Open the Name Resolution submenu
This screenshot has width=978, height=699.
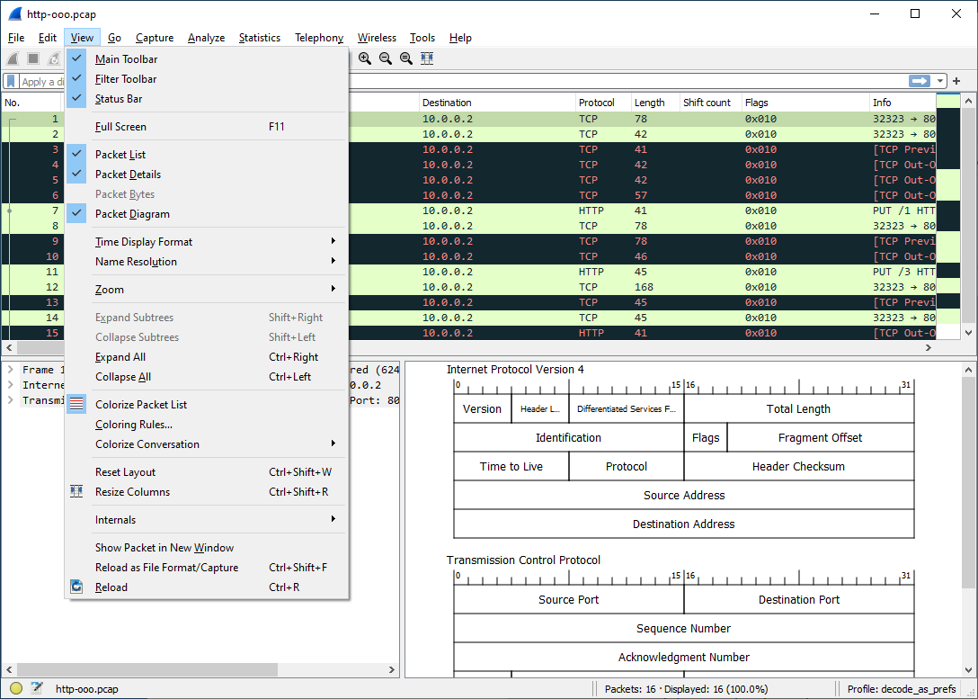[x=136, y=262]
